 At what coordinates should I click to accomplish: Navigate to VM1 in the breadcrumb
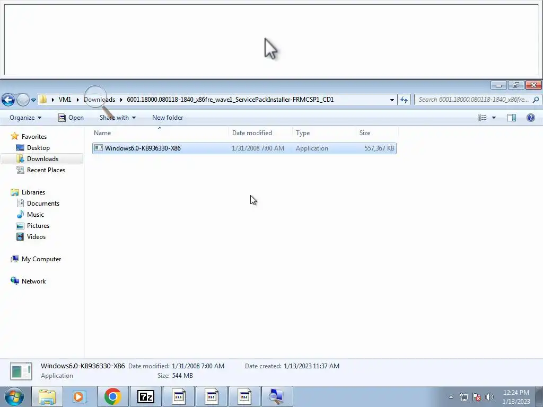(x=65, y=100)
